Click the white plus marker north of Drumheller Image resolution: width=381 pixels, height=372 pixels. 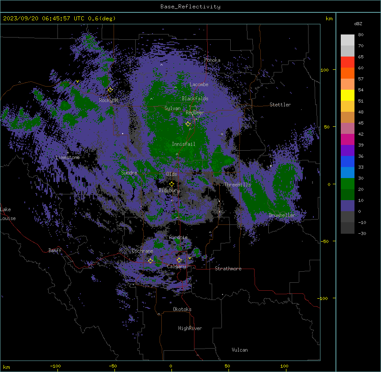tap(271, 166)
